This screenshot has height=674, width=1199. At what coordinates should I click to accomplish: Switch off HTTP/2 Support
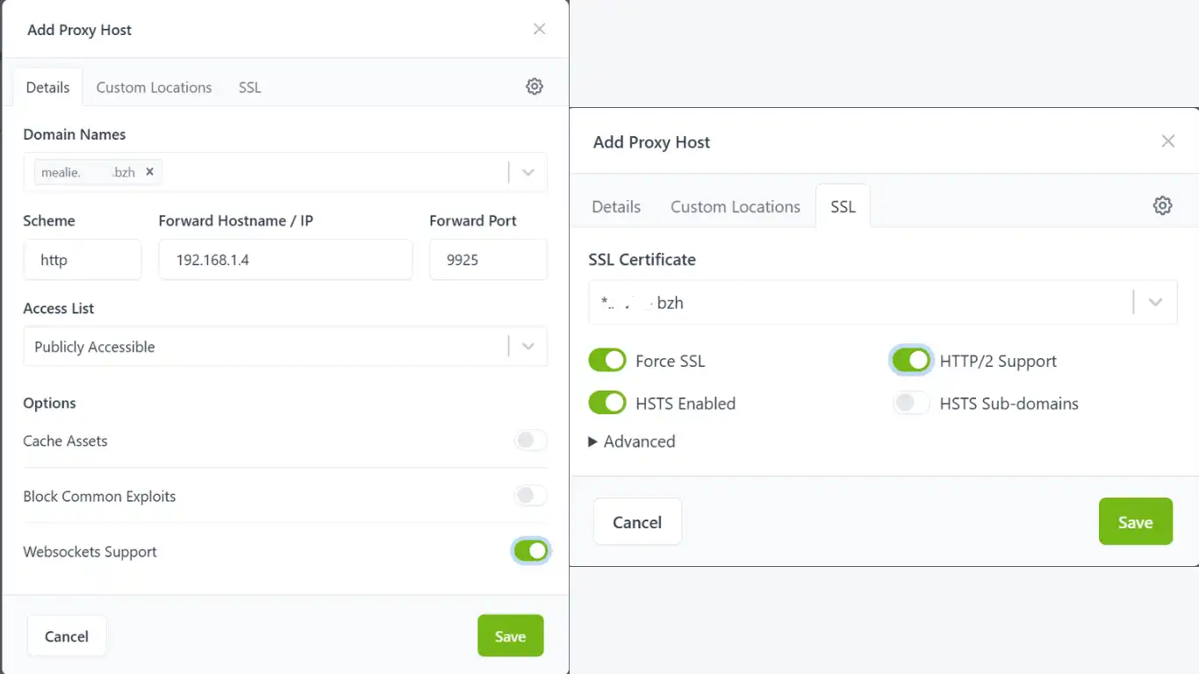click(x=910, y=361)
